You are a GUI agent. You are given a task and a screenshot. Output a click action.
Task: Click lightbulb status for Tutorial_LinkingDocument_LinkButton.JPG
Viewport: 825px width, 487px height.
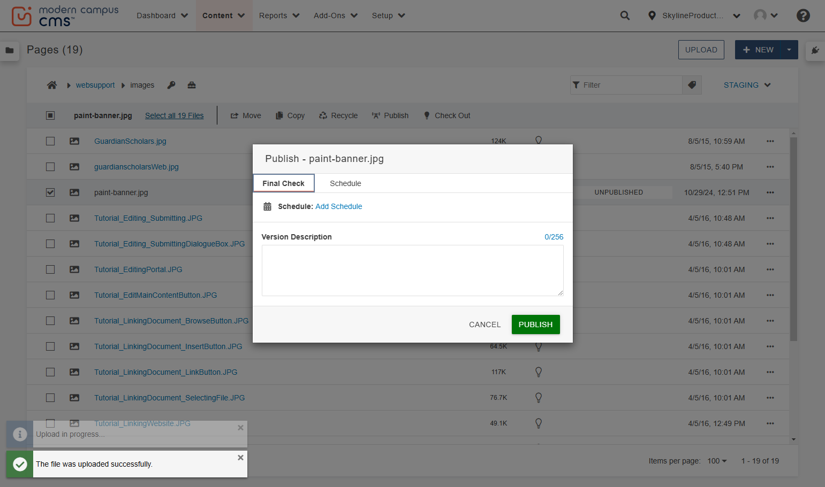pos(539,372)
